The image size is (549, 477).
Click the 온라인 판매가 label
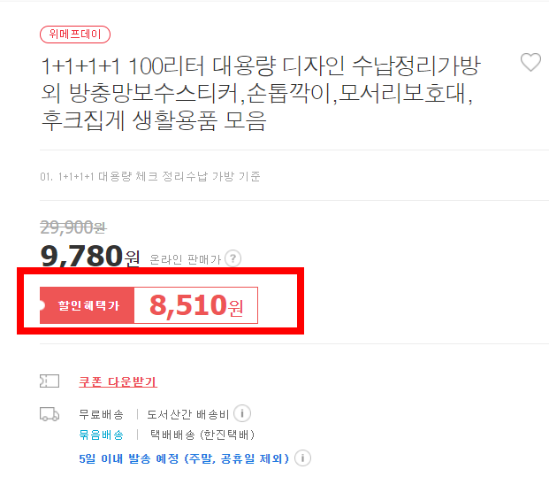pyautogui.click(x=186, y=259)
